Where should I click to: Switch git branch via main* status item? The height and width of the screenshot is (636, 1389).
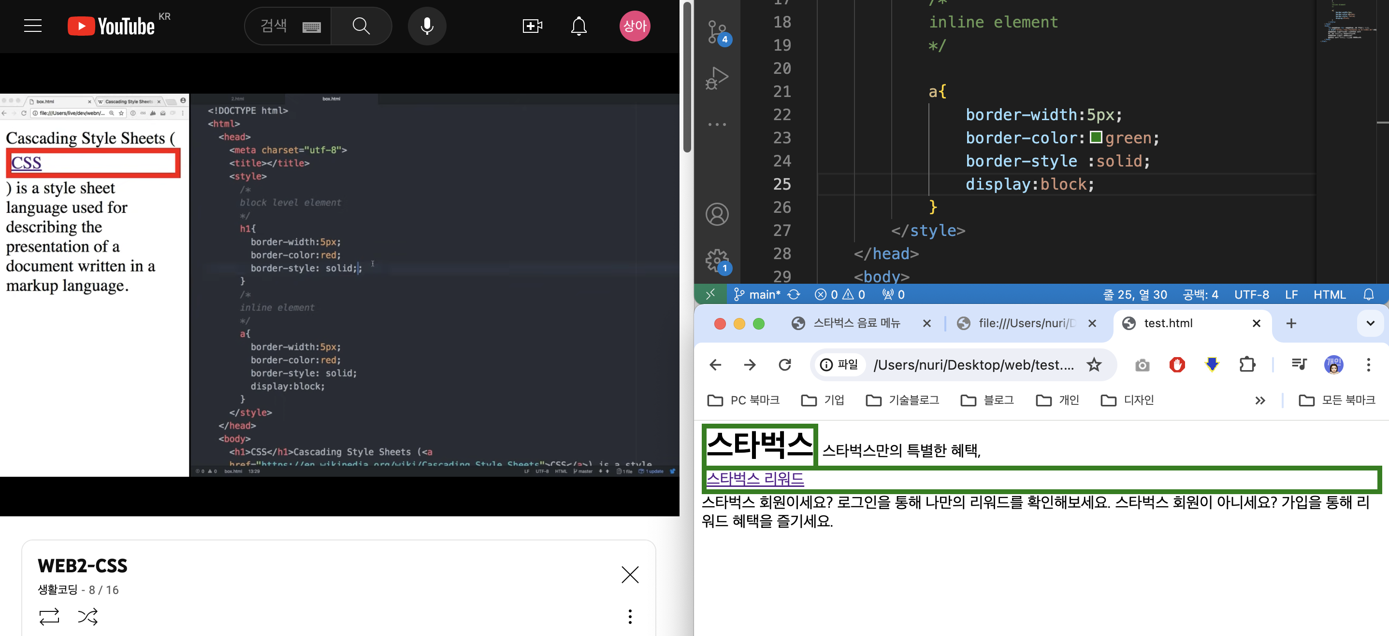pos(757,294)
